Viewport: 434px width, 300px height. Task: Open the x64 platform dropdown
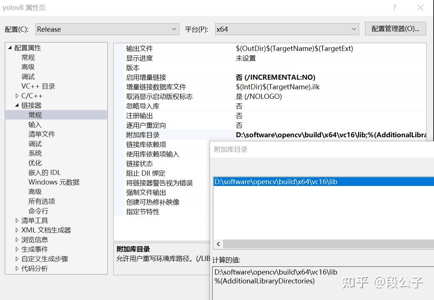[x=353, y=28]
